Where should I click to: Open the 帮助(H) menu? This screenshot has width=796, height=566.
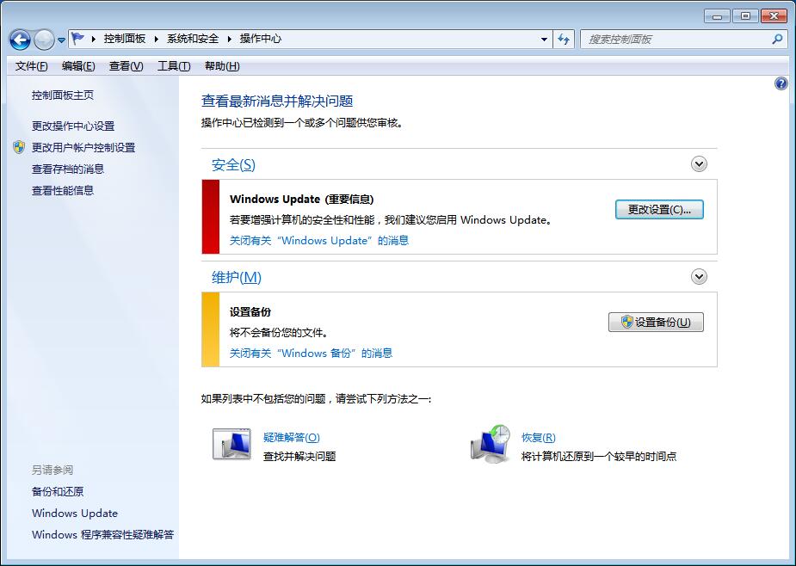[222, 66]
